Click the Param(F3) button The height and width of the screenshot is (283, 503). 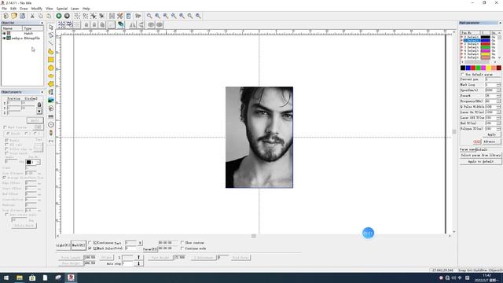pos(150,249)
